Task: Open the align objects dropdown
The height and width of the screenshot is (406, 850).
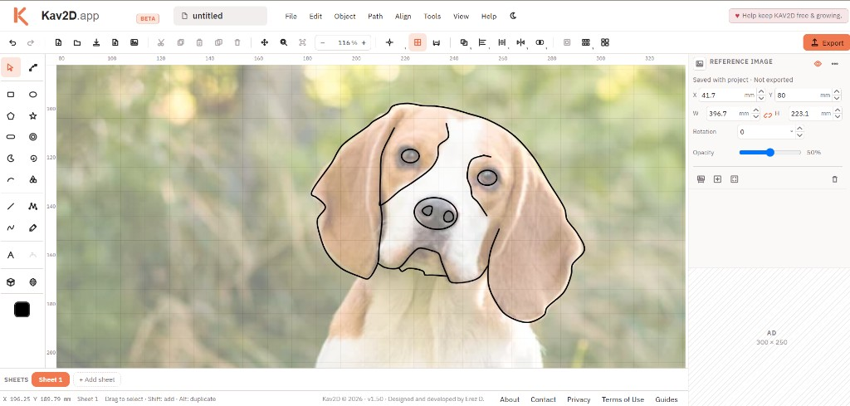Action: 482,42
